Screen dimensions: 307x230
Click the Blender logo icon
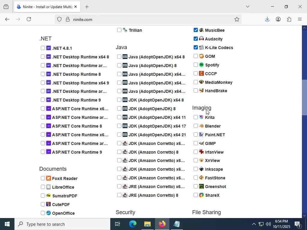pyautogui.click(x=201, y=126)
